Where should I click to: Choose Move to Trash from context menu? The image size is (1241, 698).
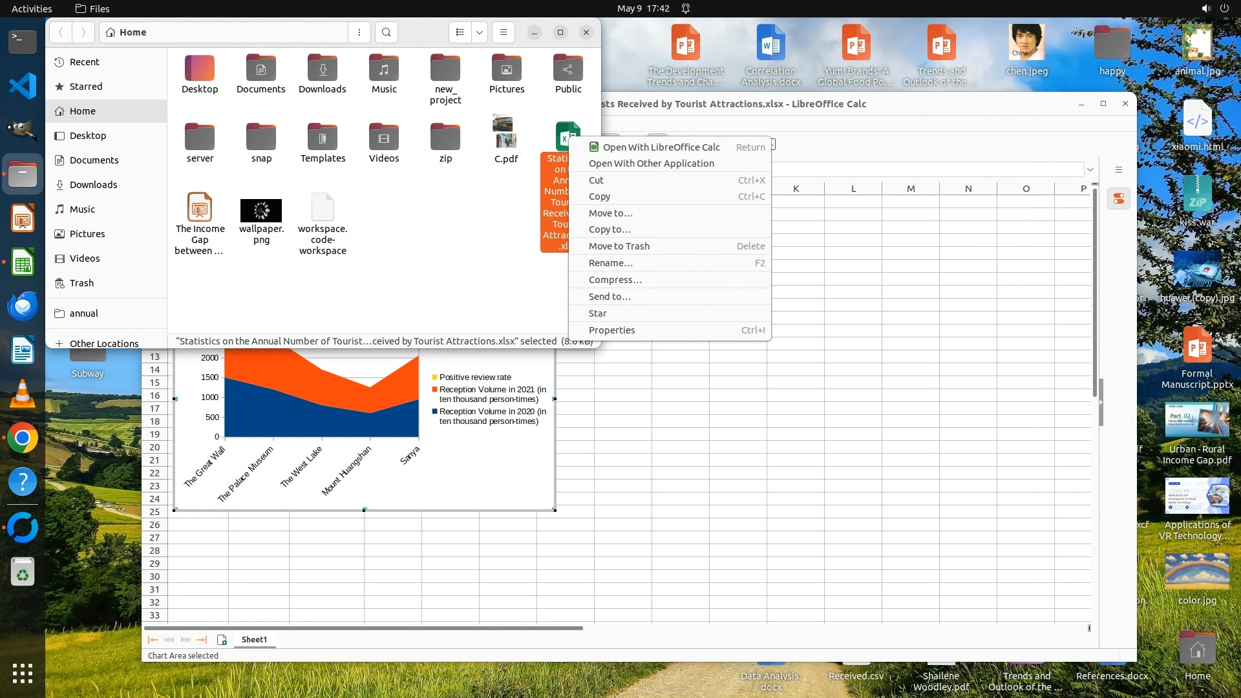tap(619, 246)
